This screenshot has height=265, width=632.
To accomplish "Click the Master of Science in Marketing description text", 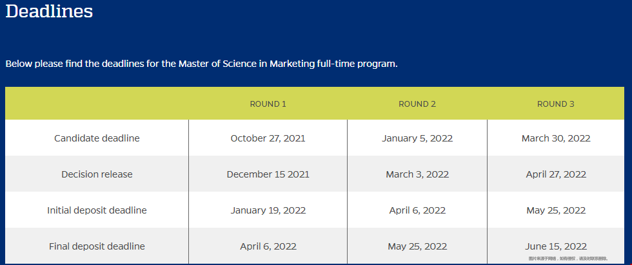I will coord(201,64).
